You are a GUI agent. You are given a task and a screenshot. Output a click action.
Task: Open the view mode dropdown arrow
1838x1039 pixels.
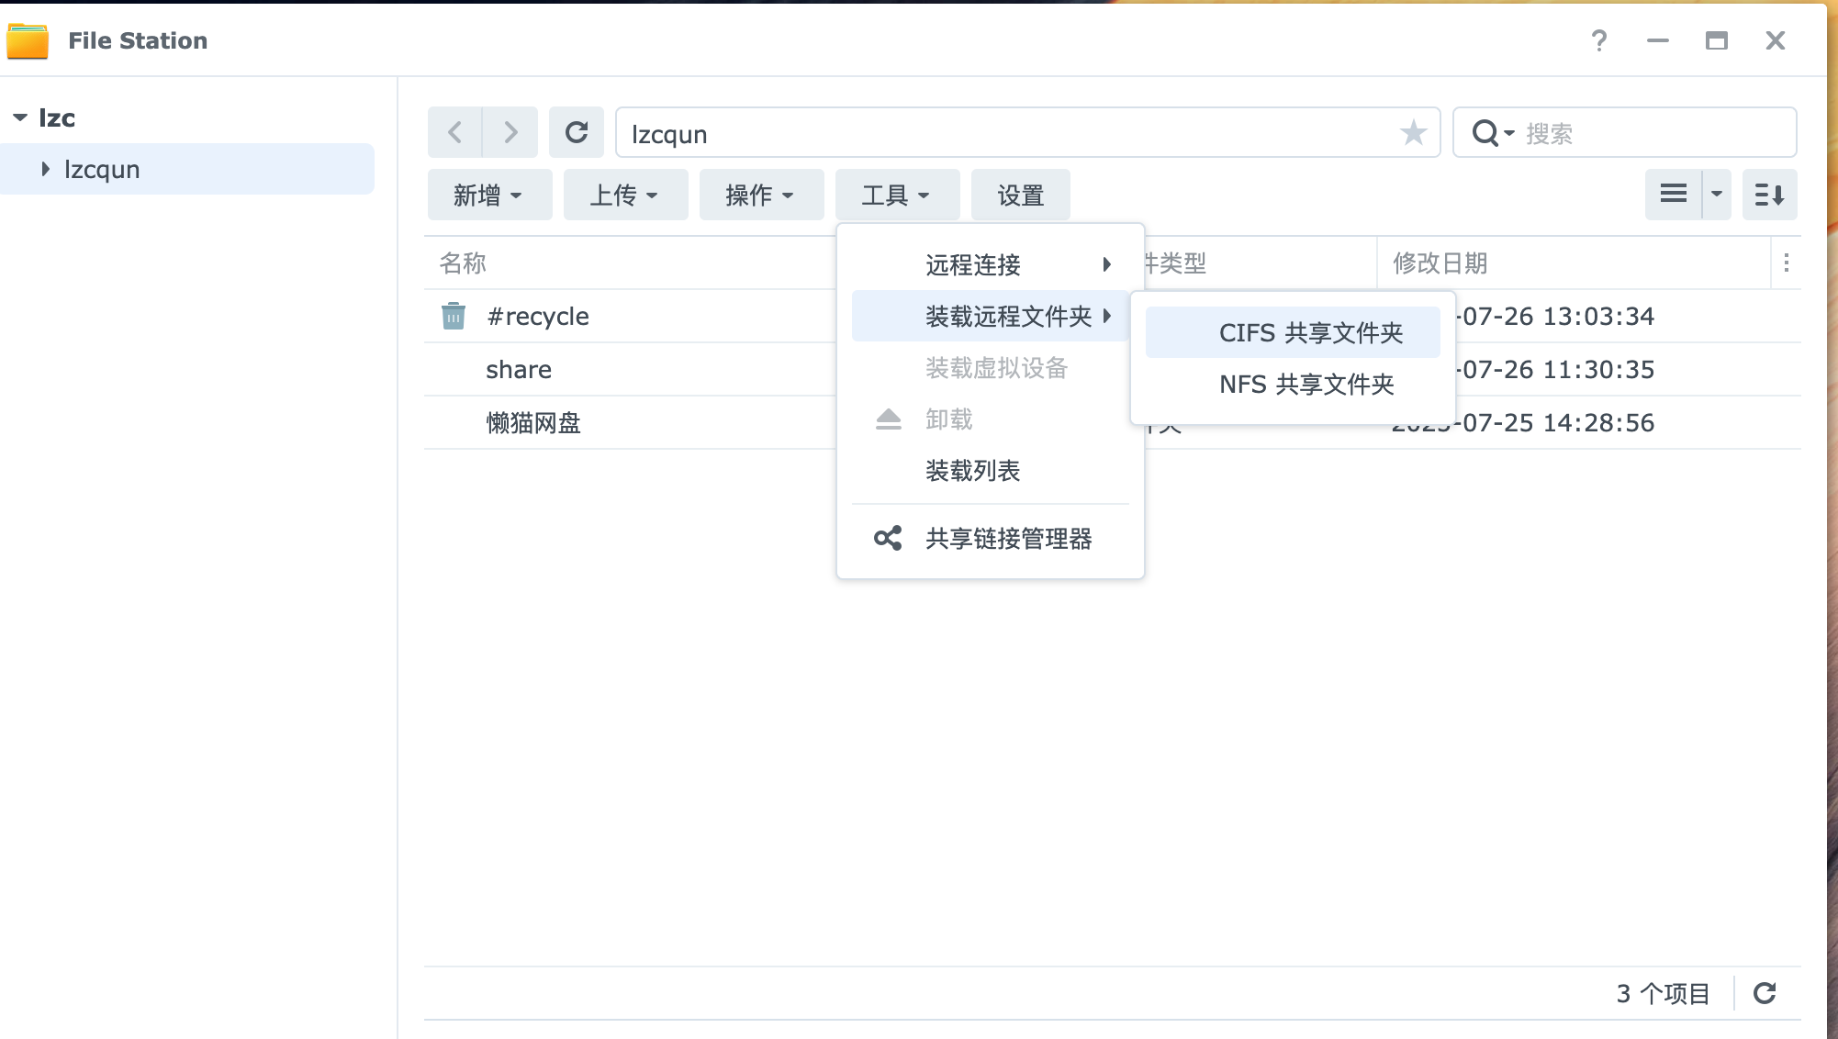click(x=1716, y=195)
